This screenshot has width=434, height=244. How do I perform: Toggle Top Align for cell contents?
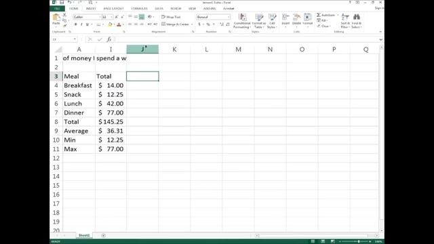pos(130,17)
